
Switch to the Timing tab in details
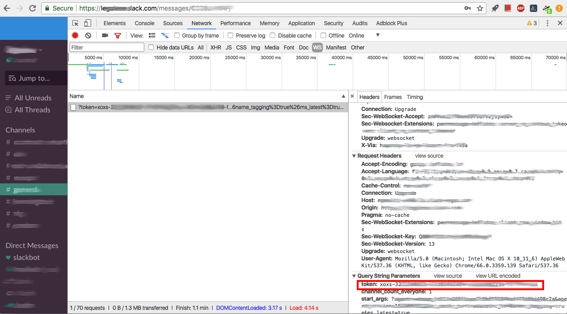(414, 97)
